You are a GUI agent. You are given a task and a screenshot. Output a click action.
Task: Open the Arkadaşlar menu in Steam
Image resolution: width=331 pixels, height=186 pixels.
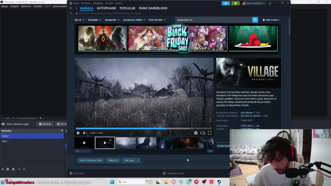tap(98, 3)
